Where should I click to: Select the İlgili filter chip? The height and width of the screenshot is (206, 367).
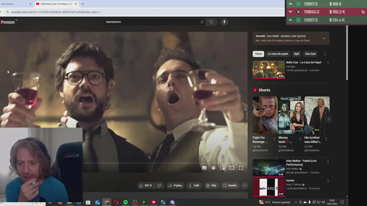tap(296, 54)
